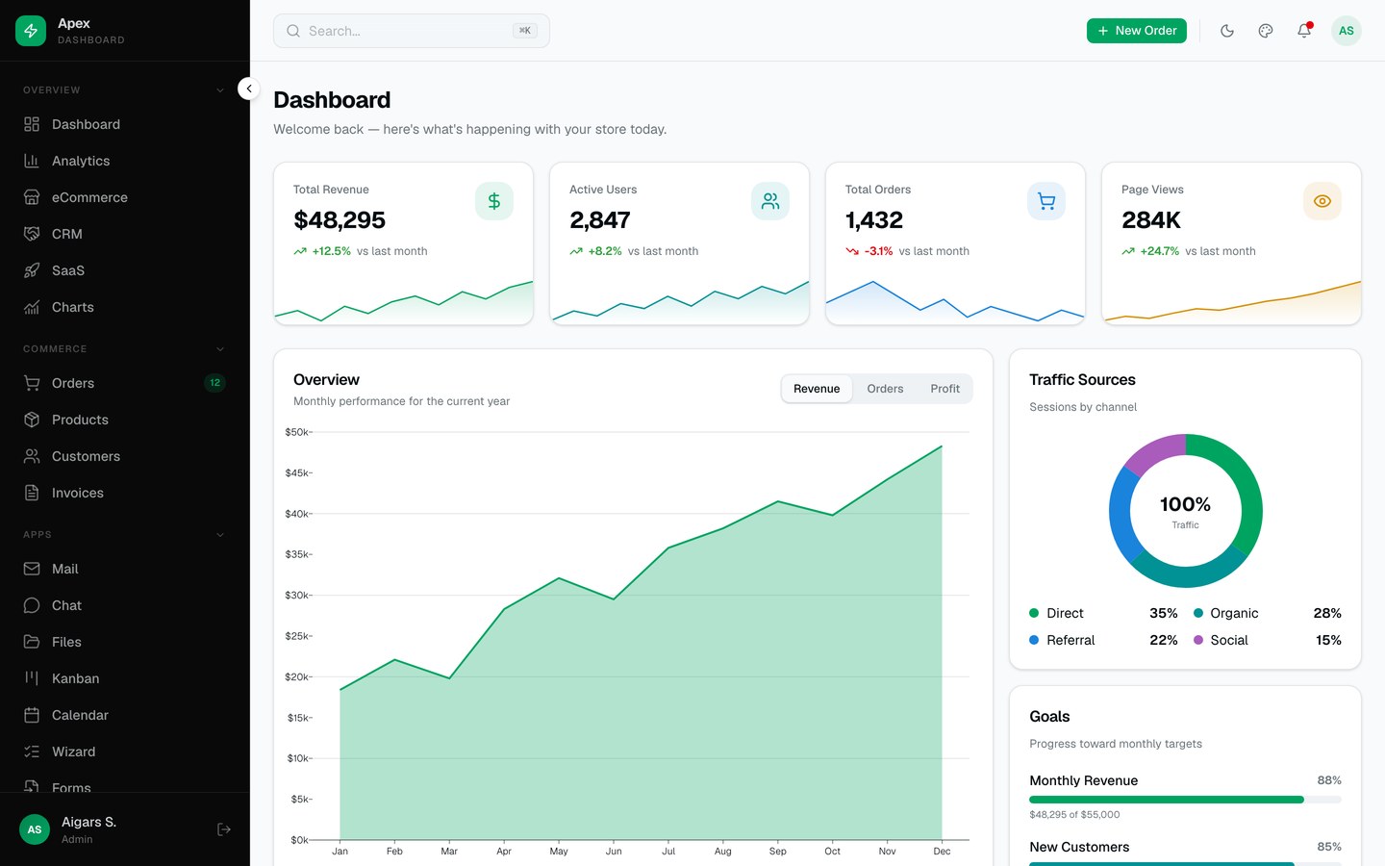The height and width of the screenshot is (866, 1385).
Task: Click the Apex Dashboard brand title
Action: tap(91, 31)
